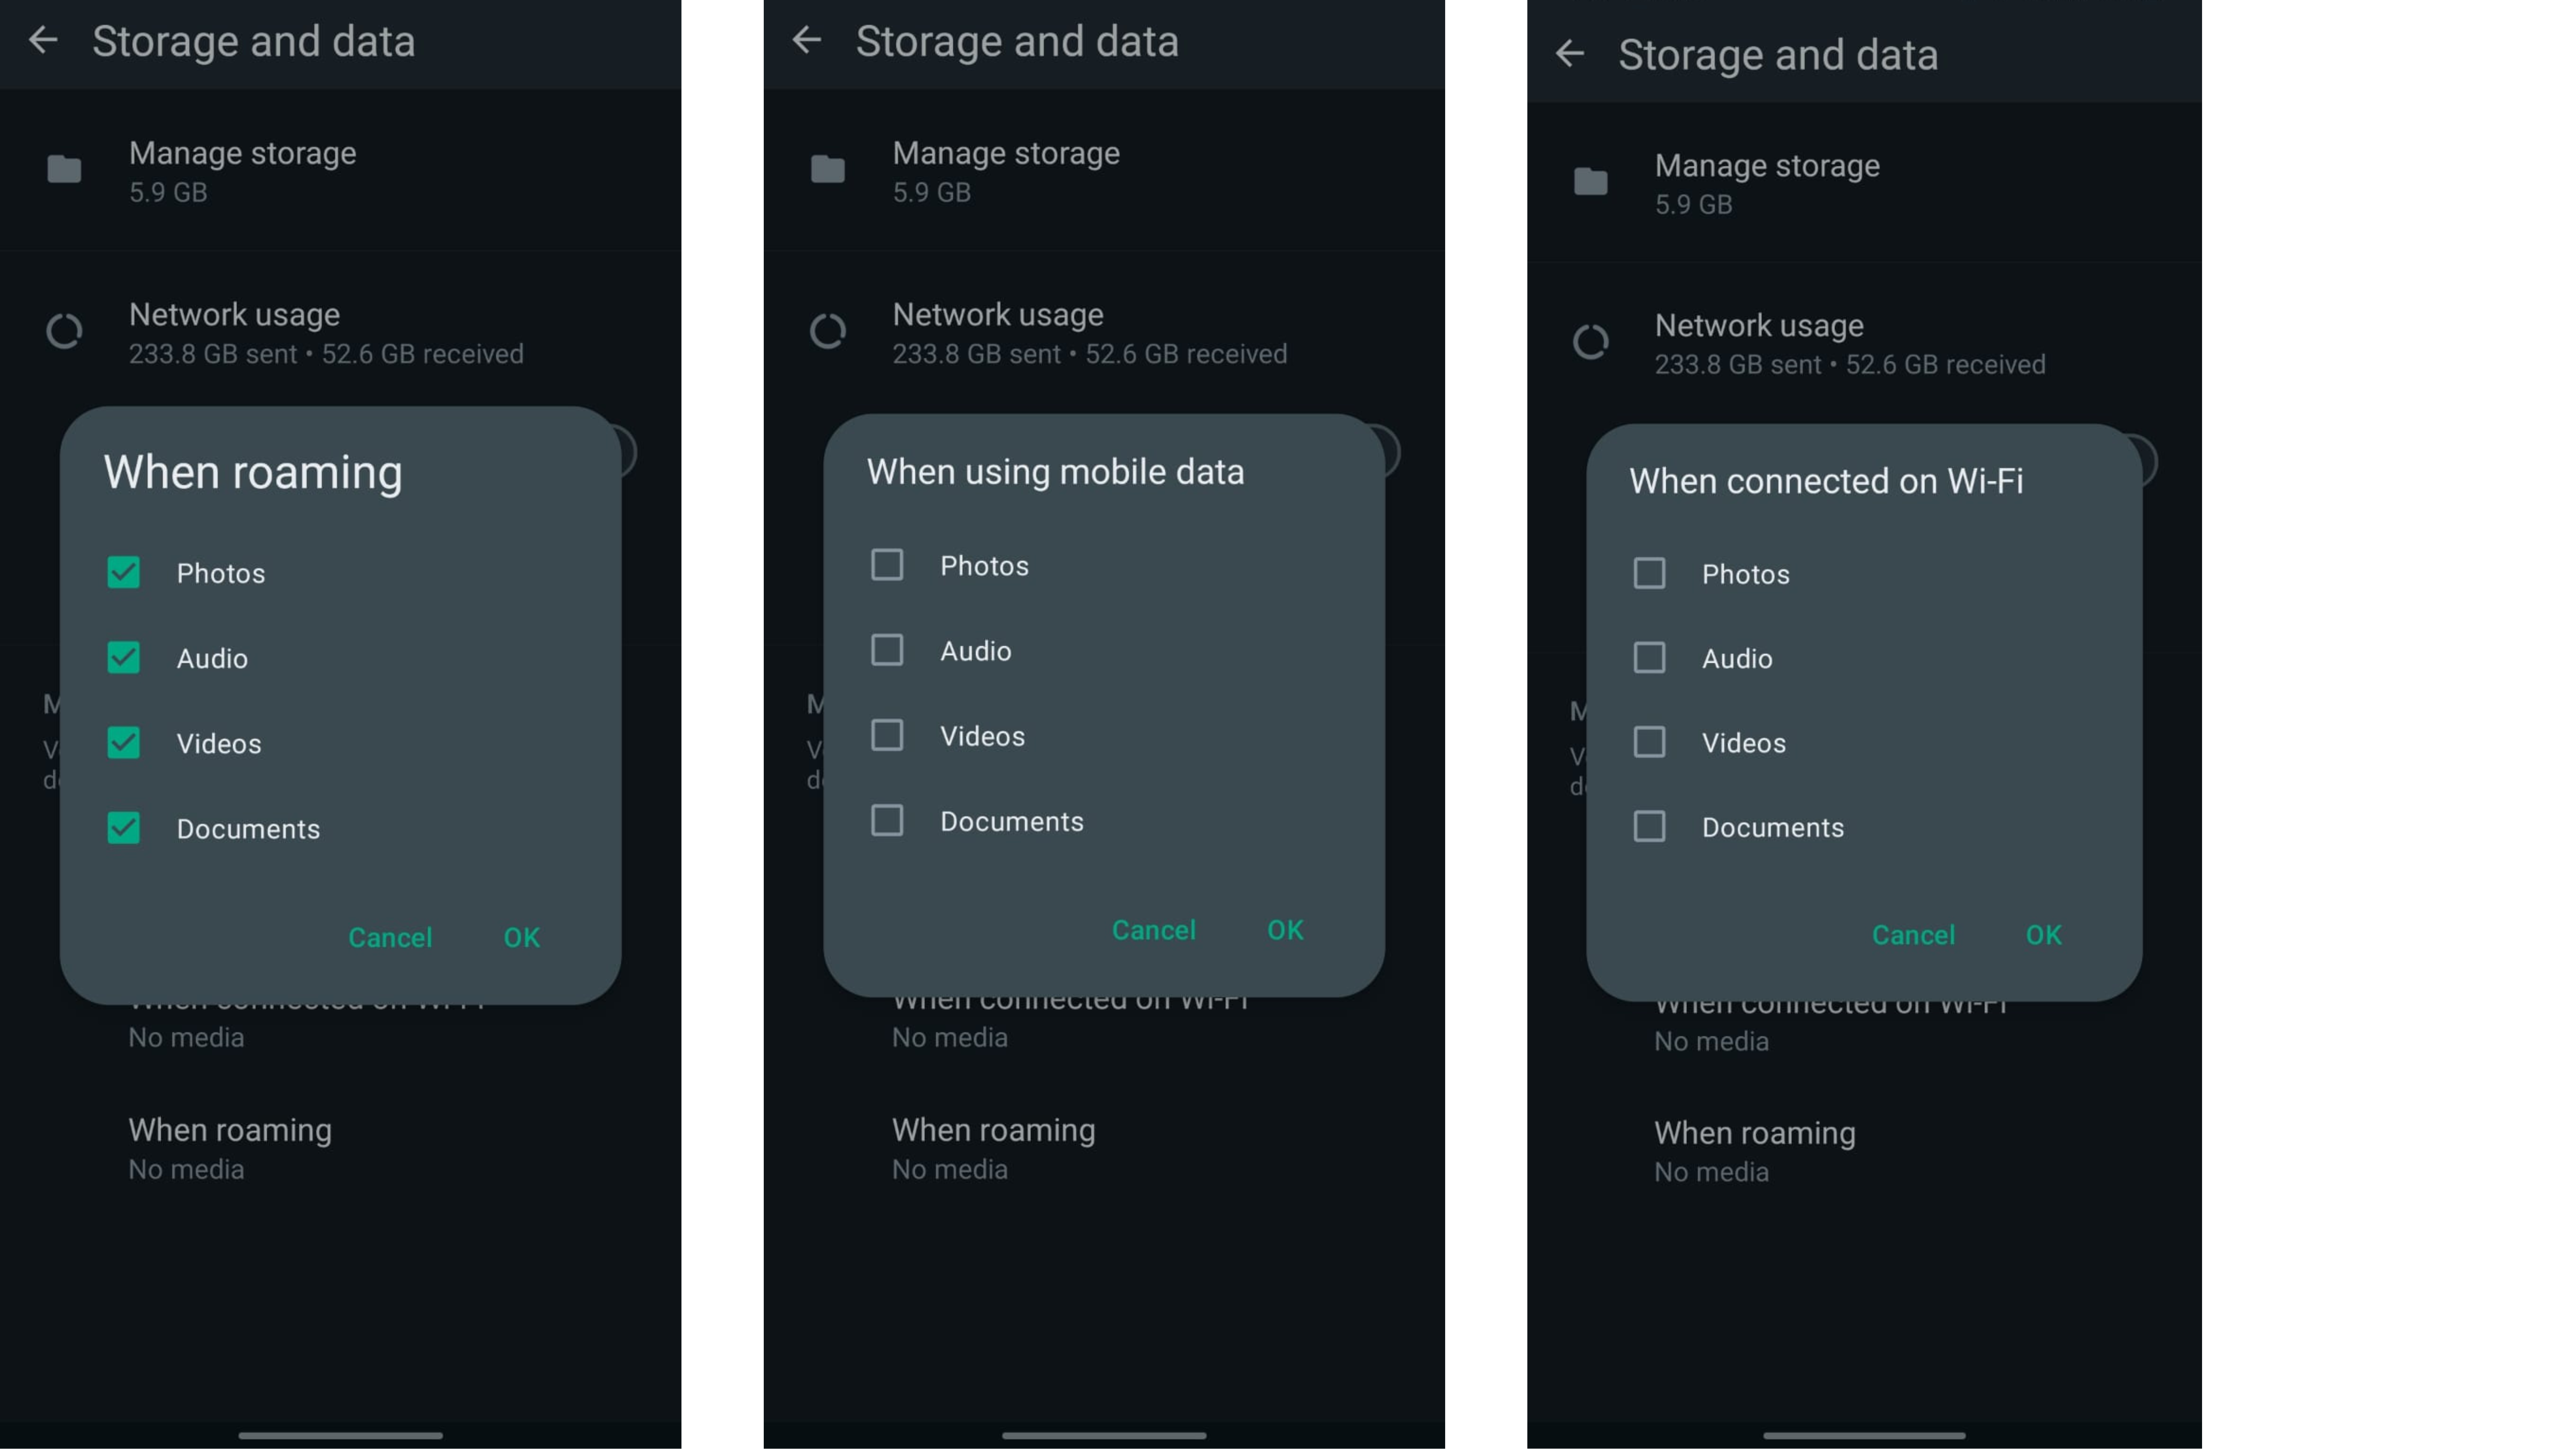Check Documents in the mobile data dialog

coord(887,821)
